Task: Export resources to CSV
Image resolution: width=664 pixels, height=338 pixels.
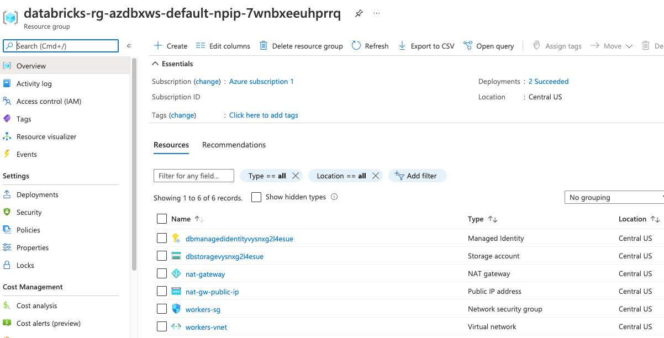Action: 426,46
